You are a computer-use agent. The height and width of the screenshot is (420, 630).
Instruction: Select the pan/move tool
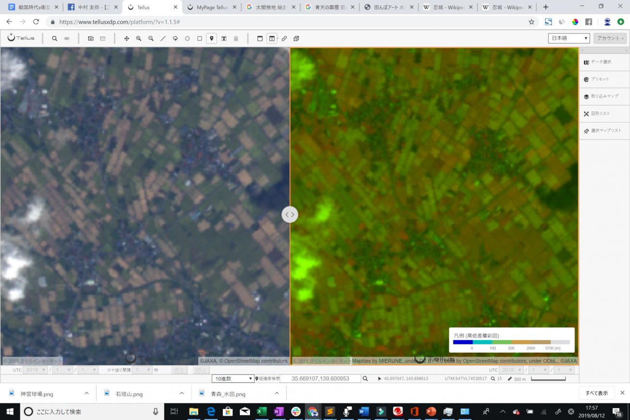click(x=126, y=38)
